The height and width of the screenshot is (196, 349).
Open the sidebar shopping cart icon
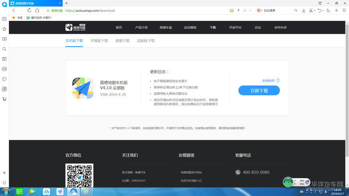(4, 99)
